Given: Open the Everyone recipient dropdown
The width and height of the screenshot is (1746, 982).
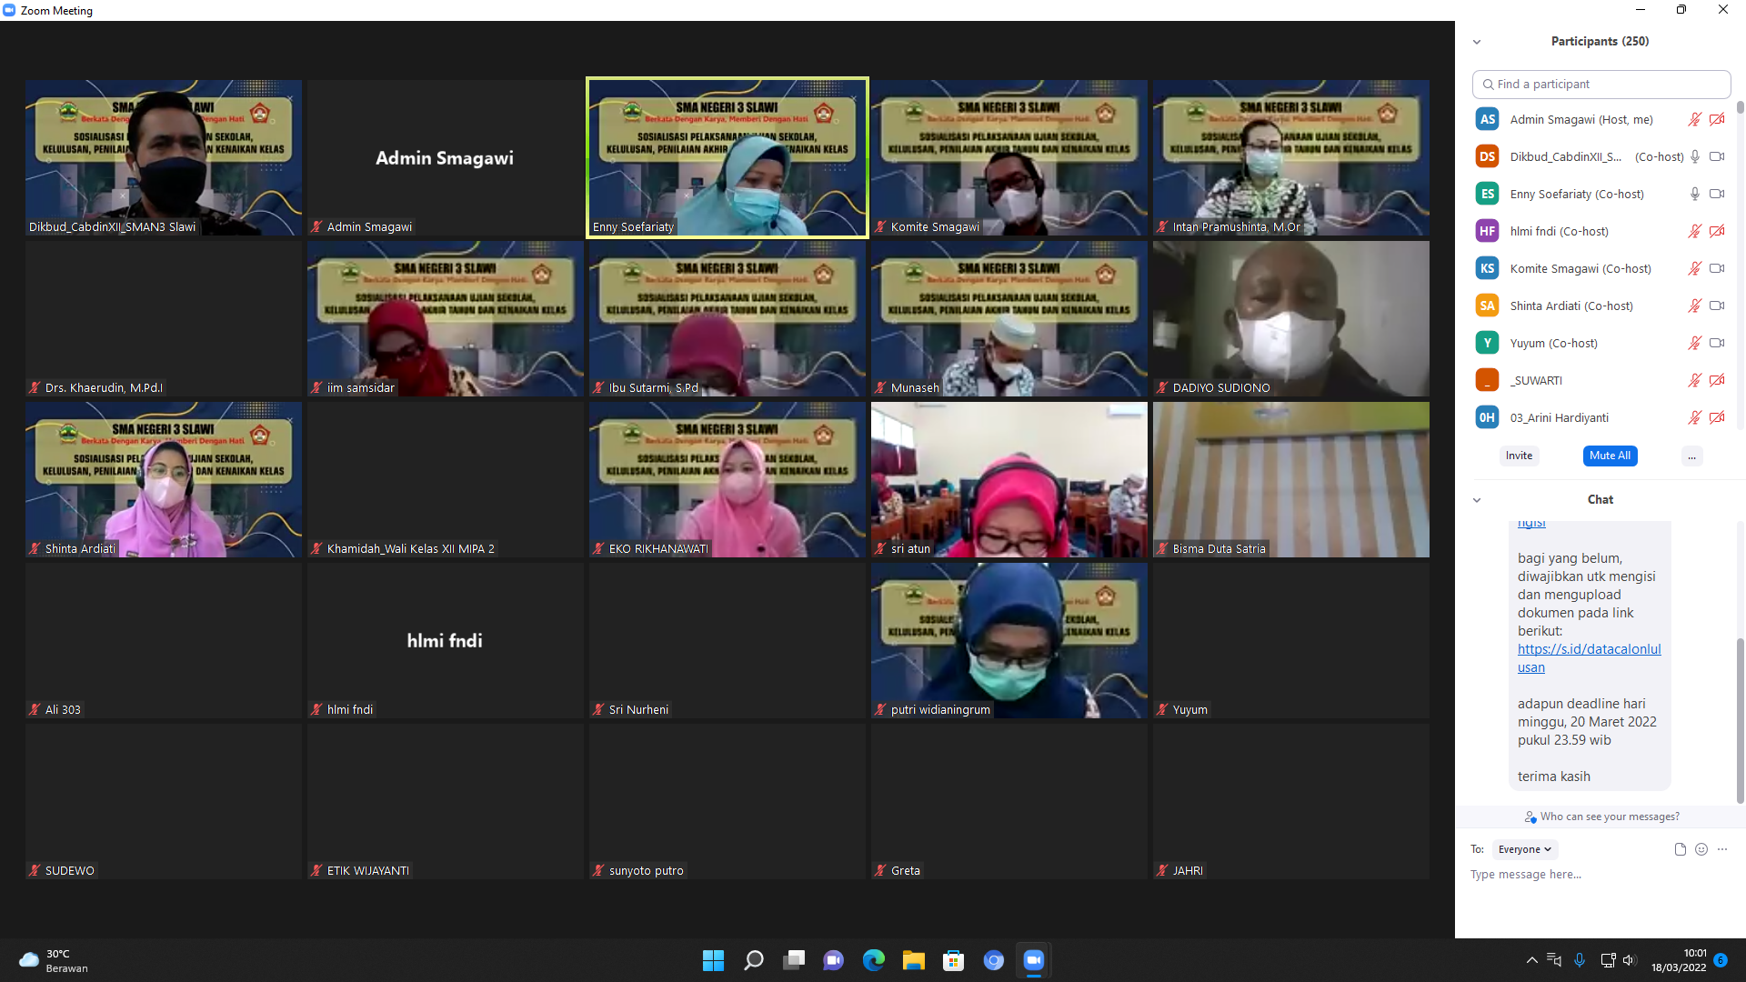Looking at the screenshot, I should click(1525, 849).
